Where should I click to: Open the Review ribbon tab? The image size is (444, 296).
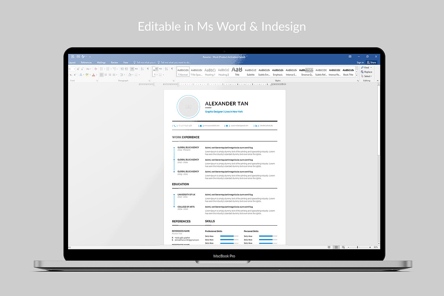[x=114, y=63]
